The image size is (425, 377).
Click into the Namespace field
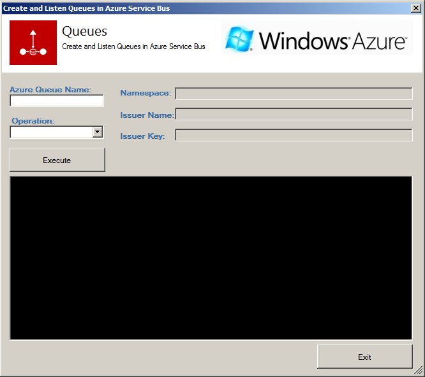(x=294, y=94)
